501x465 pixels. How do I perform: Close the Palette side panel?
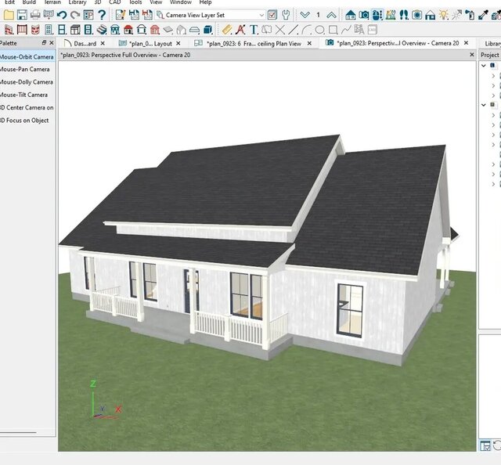coord(52,42)
